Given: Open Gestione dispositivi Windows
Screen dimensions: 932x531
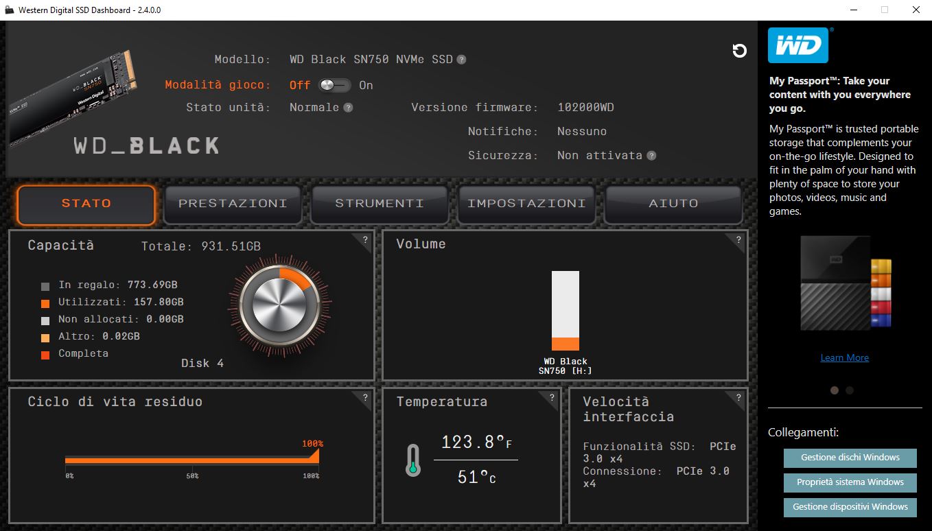Looking at the screenshot, I should tap(850, 507).
